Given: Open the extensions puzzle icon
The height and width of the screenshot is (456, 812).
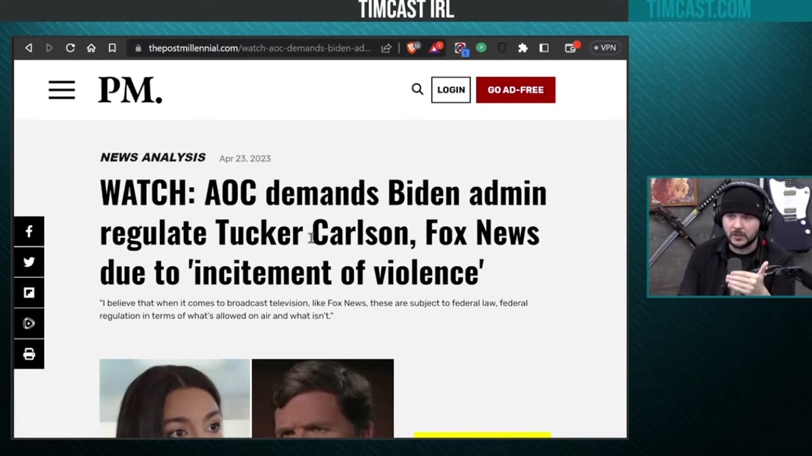Looking at the screenshot, I should (523, 48).
